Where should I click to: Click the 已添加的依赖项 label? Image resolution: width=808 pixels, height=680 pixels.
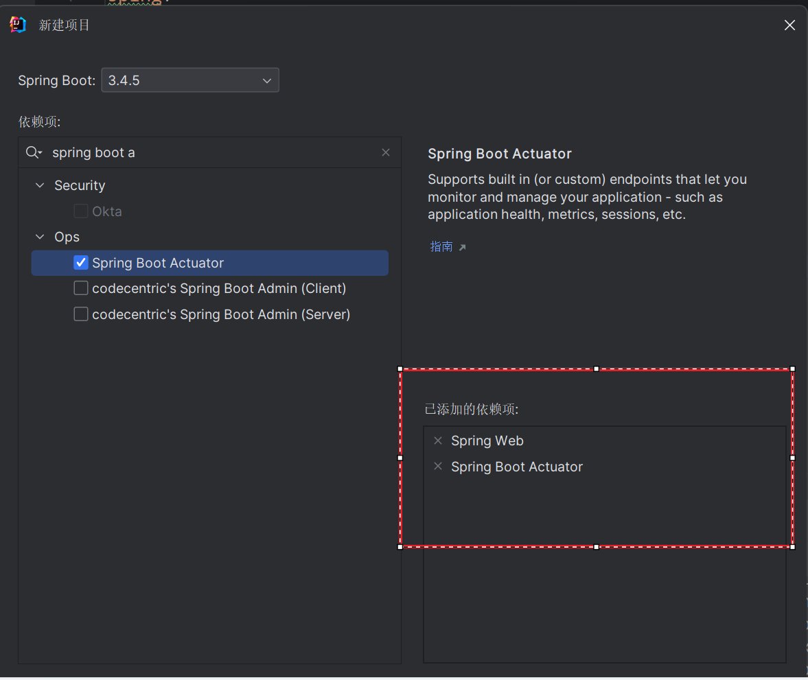[x=472, y=409]
